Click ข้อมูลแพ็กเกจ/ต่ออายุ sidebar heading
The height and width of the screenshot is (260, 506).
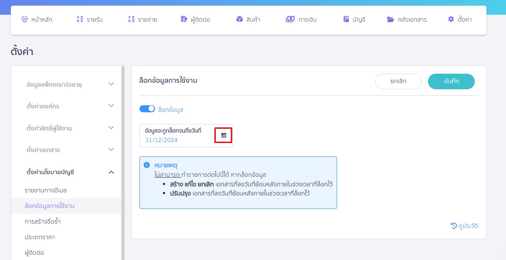[x=54, y=84]
